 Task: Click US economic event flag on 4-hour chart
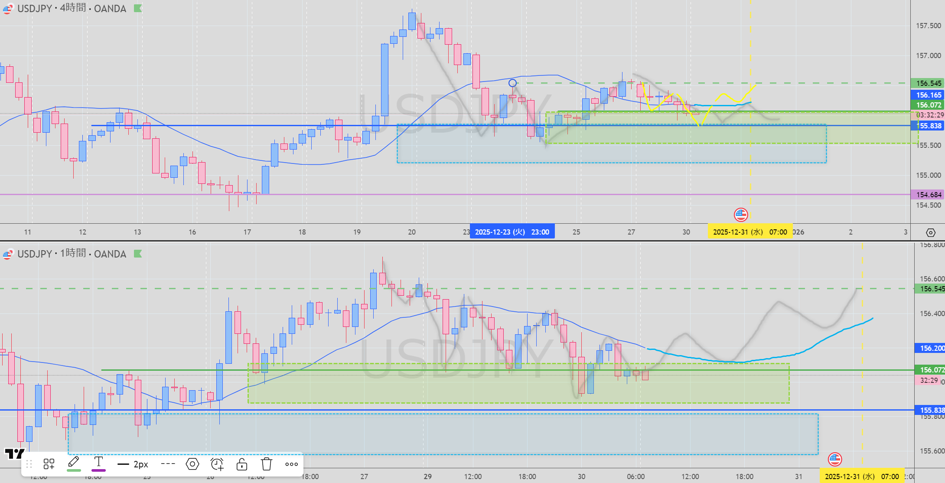pyautogui.click(x=741, y=214)
